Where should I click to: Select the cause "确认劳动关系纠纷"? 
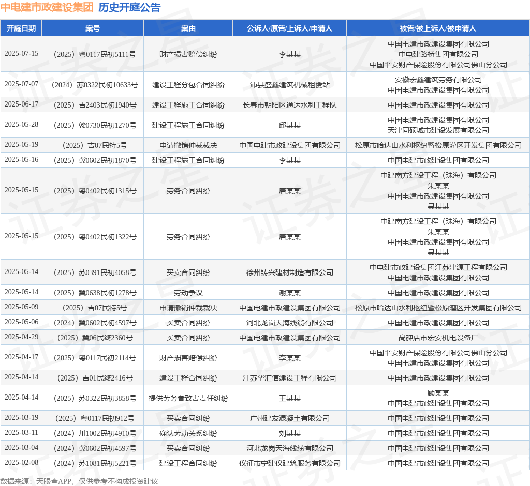(x=188, y=433)
